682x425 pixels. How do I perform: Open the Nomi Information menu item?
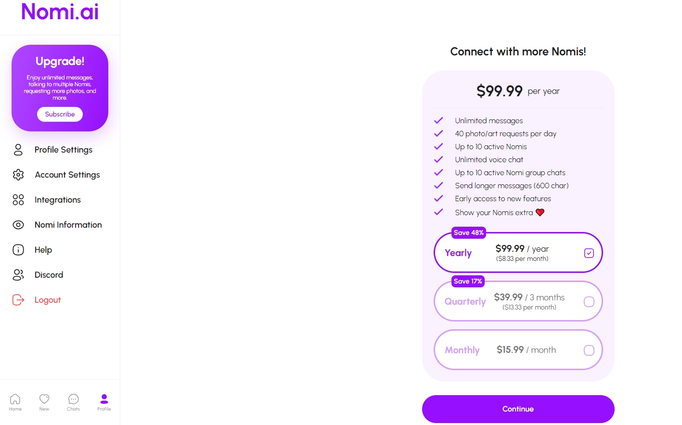68,225
